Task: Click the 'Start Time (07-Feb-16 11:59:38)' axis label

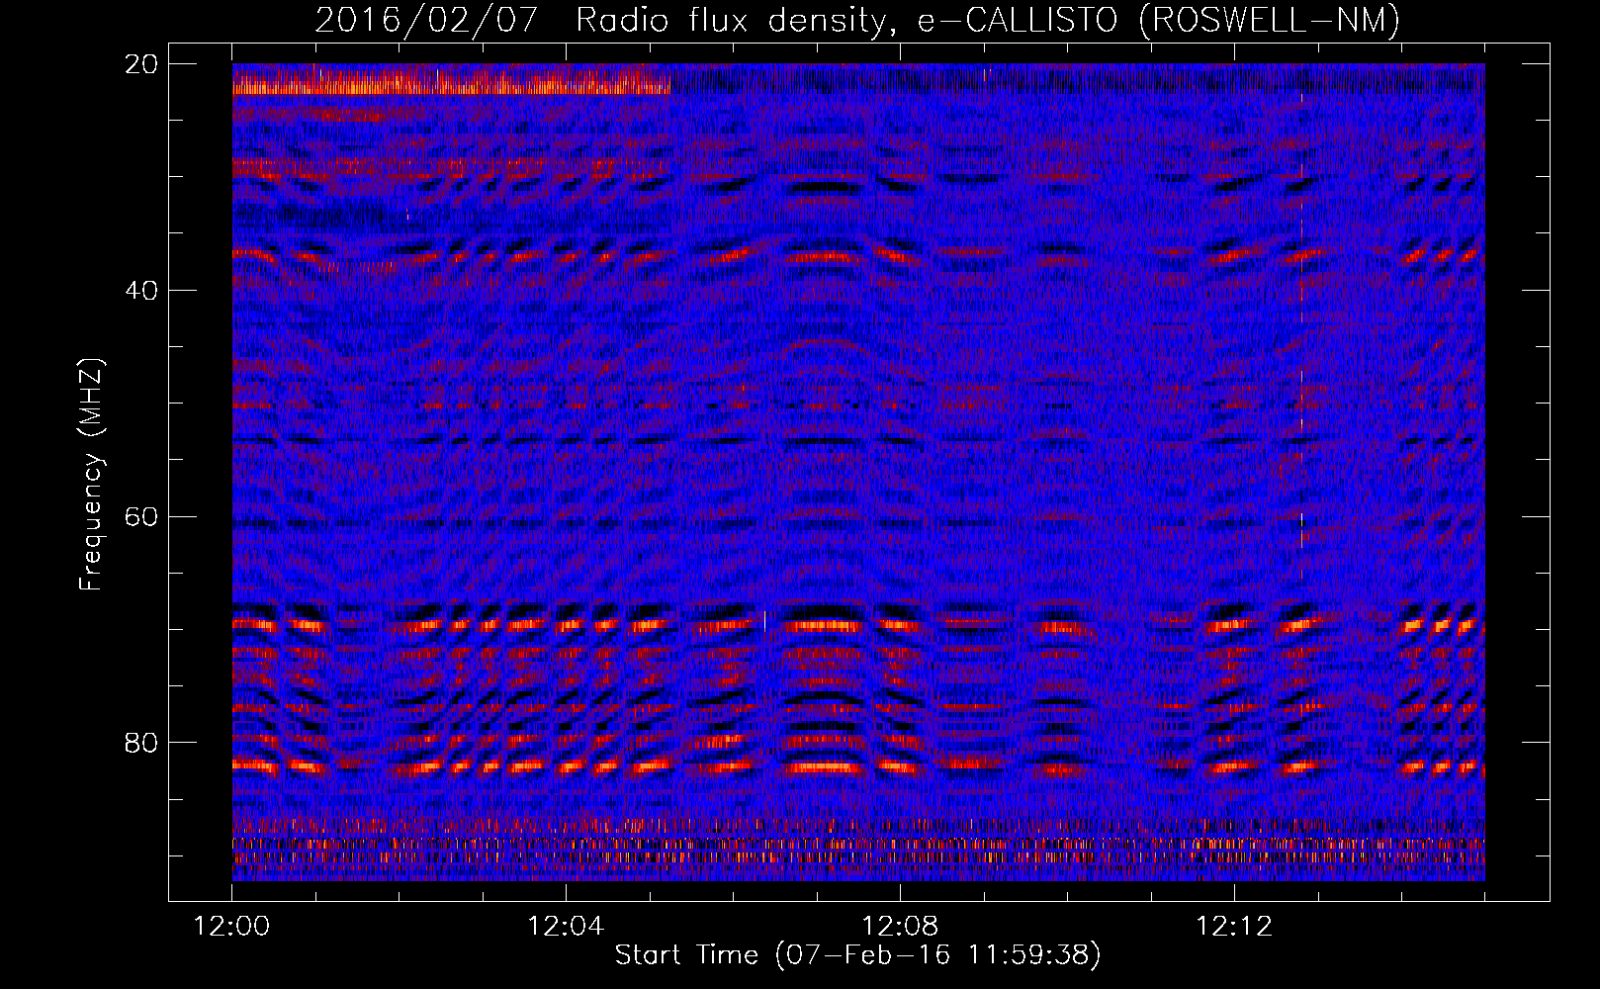Action: (857, 955)
